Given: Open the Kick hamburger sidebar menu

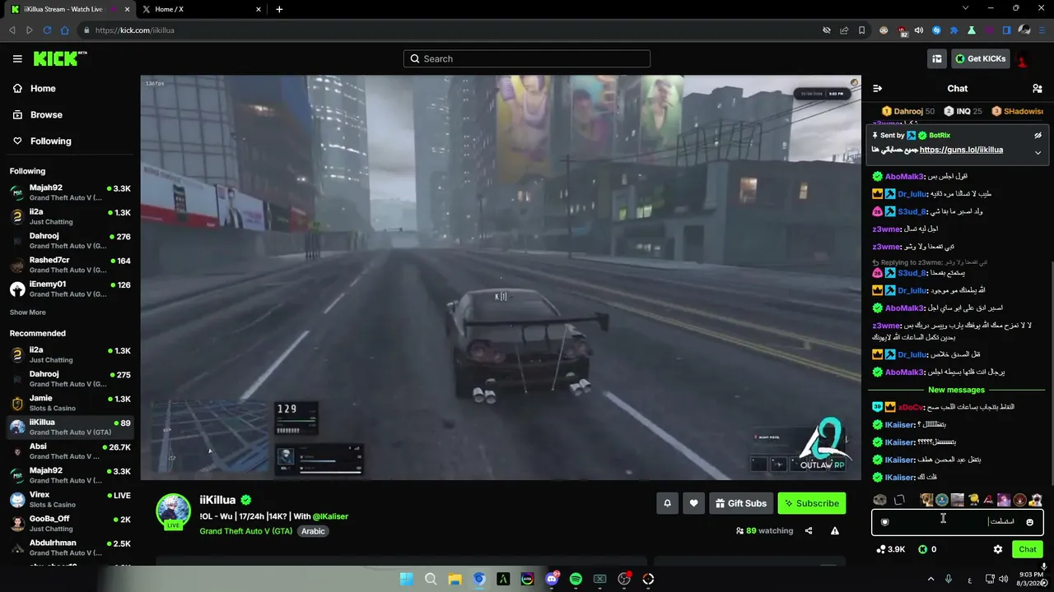Looking at the screenshot, I should 17,58.
